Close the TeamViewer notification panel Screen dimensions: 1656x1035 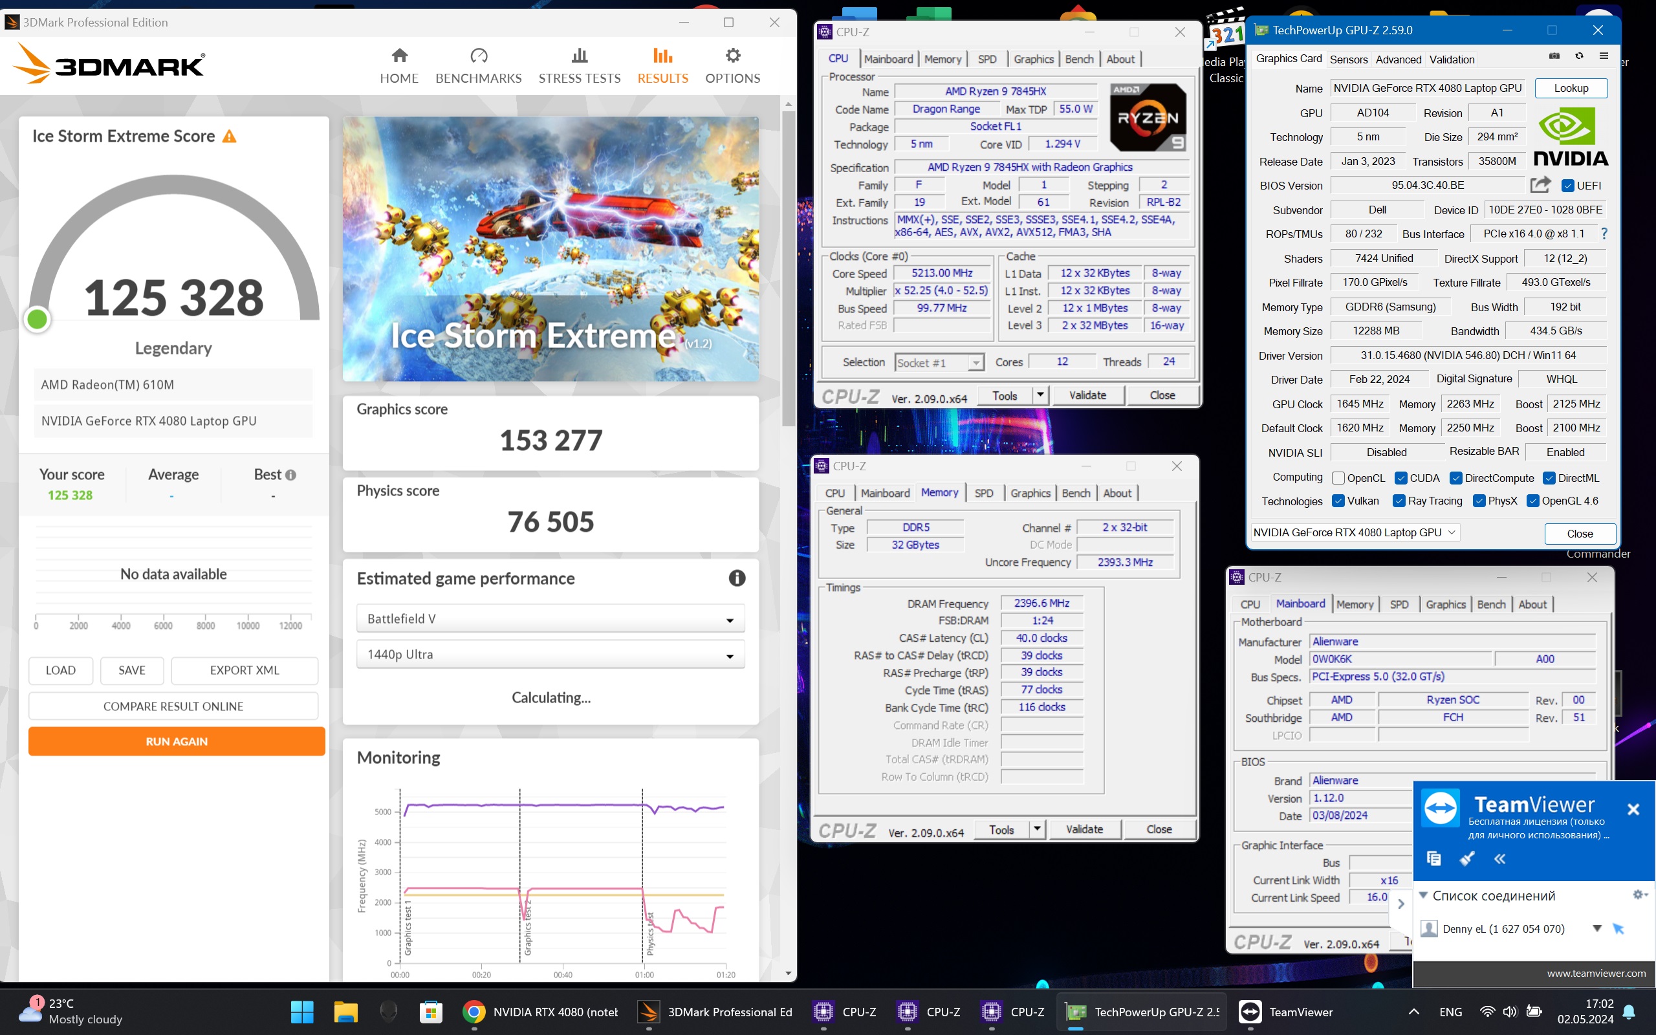[x=1633, y=809]
